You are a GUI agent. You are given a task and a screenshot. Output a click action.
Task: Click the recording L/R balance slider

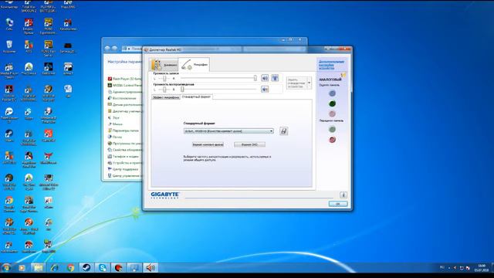point(164,78)
